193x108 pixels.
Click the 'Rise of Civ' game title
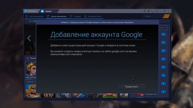(x=31, y=77)
